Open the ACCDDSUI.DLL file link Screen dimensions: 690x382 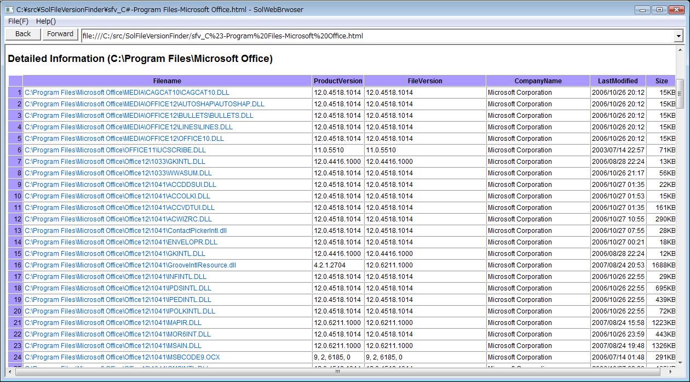coord(120,185)
